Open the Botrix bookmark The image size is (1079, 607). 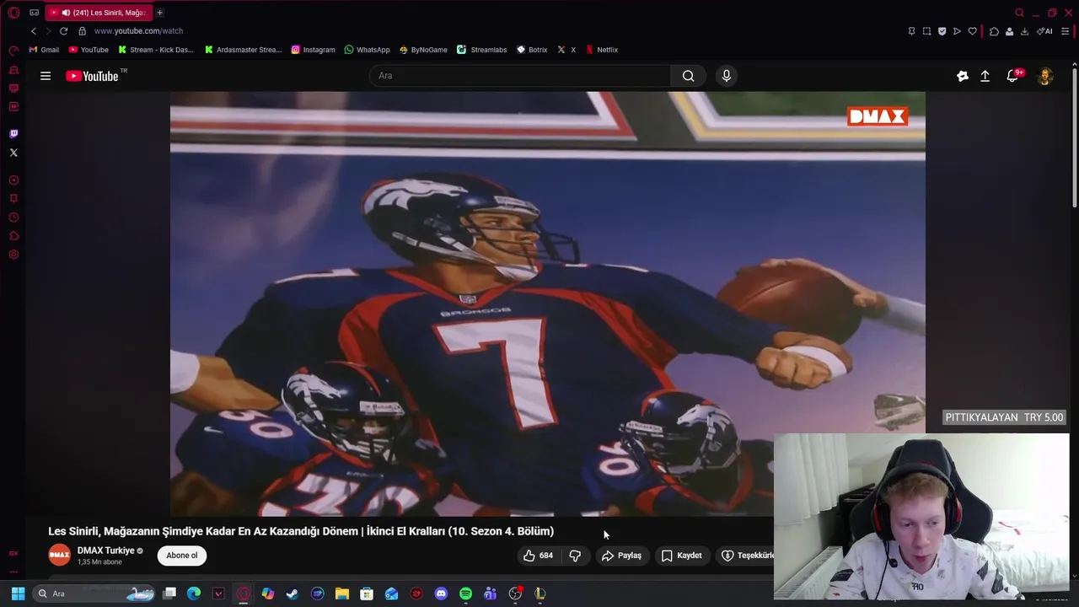pyautogui.click(x=532, y=50)
